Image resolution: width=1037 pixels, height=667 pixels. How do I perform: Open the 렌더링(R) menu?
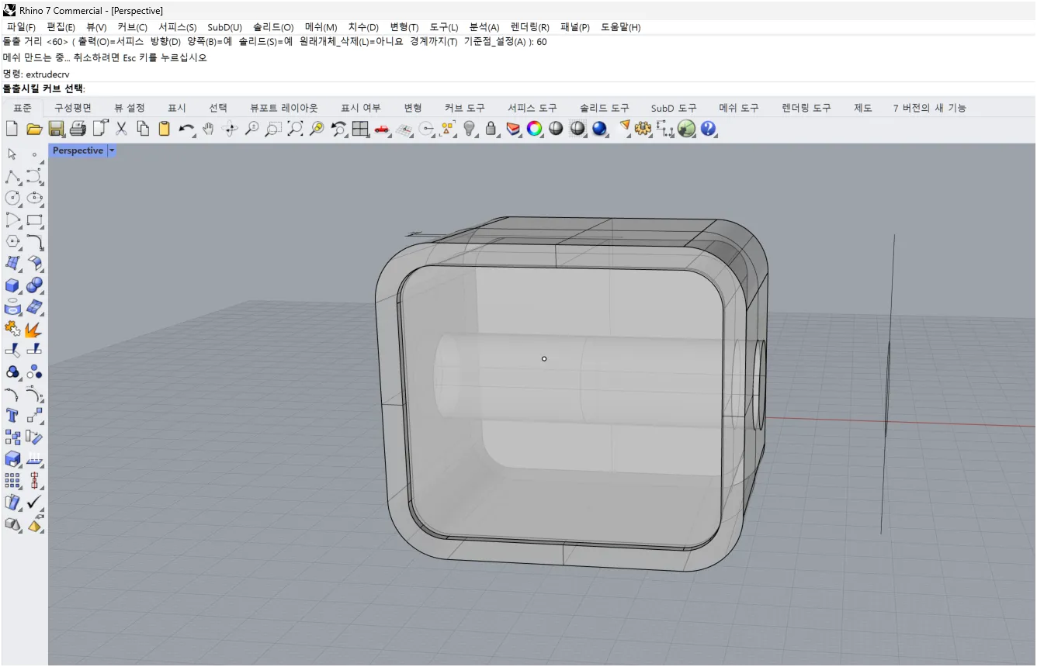click(530, 27)
